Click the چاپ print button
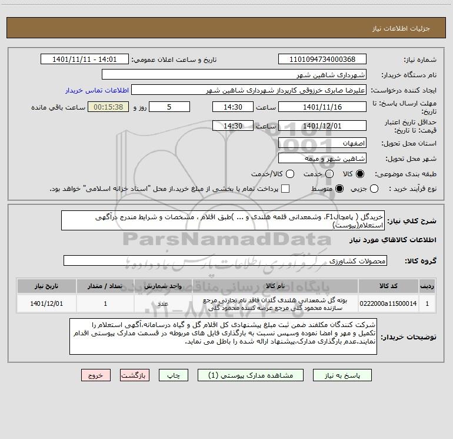This screenshot has height=439, width=453. click(174, 375)
